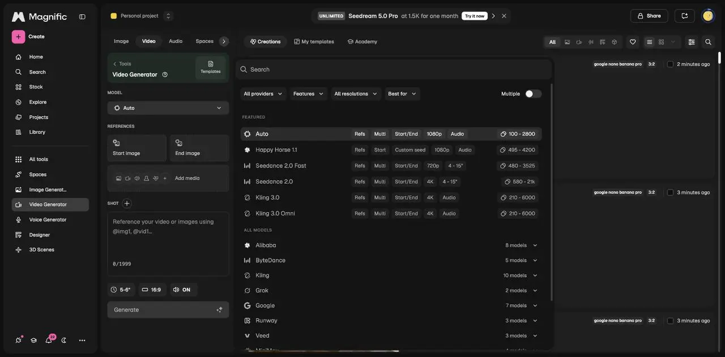The height and width of the screenshot is (357, 725).
Task: Expand the Kling models group
Action: click(x=391, y=276)
